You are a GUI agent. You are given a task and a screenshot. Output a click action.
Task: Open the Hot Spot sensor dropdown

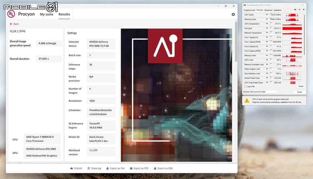(x=267, y=28)
